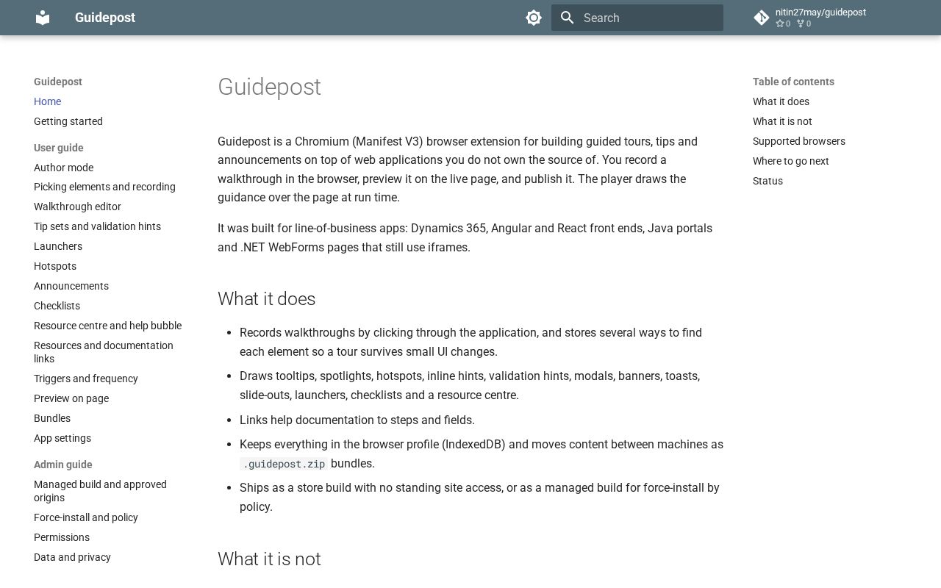Click the .guidepost.zip code text
Screen dimensions: 941x588
tap(284, 464)
